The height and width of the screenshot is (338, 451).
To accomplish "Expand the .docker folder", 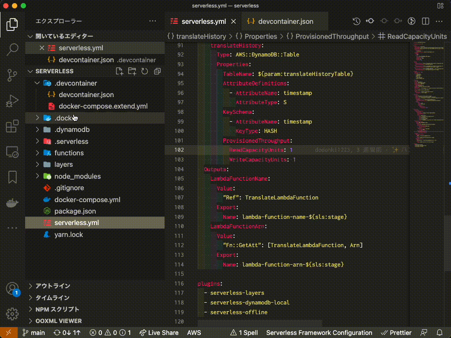I will [x=37, y=118].
